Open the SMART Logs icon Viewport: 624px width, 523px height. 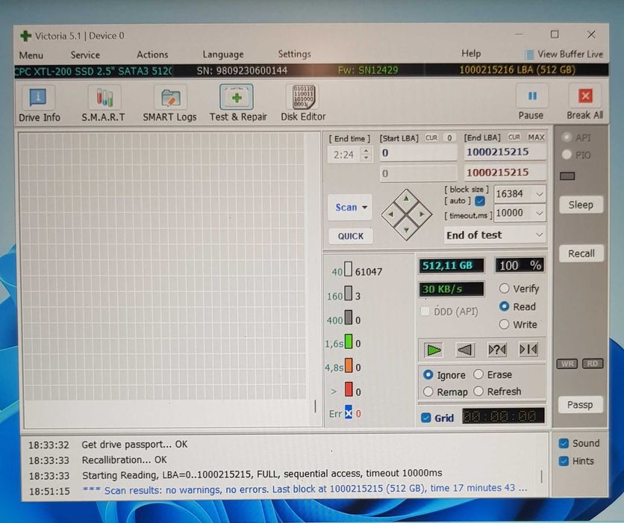click(x=170, y=97)
